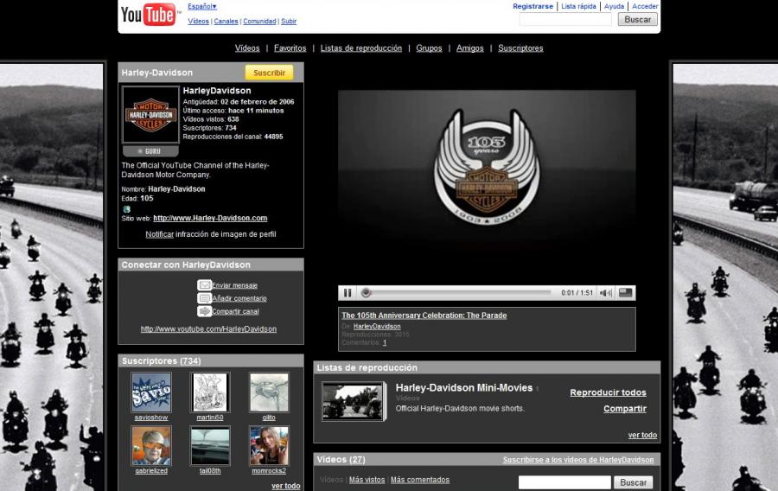Open the www.Harley-Davidson.com website link

point(210,218)
